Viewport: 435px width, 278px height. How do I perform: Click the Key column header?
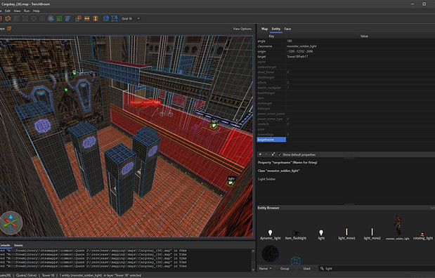pos(271,36)
